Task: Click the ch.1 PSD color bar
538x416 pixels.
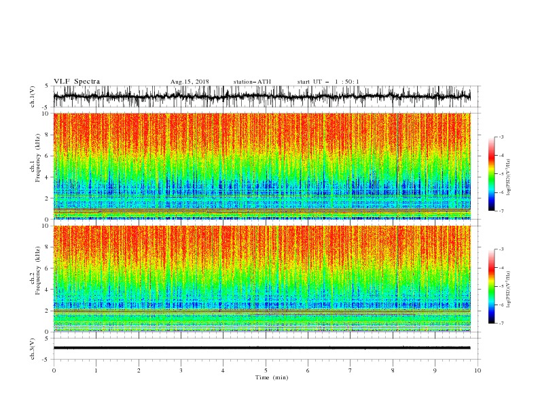Action: tap(491, 174)
